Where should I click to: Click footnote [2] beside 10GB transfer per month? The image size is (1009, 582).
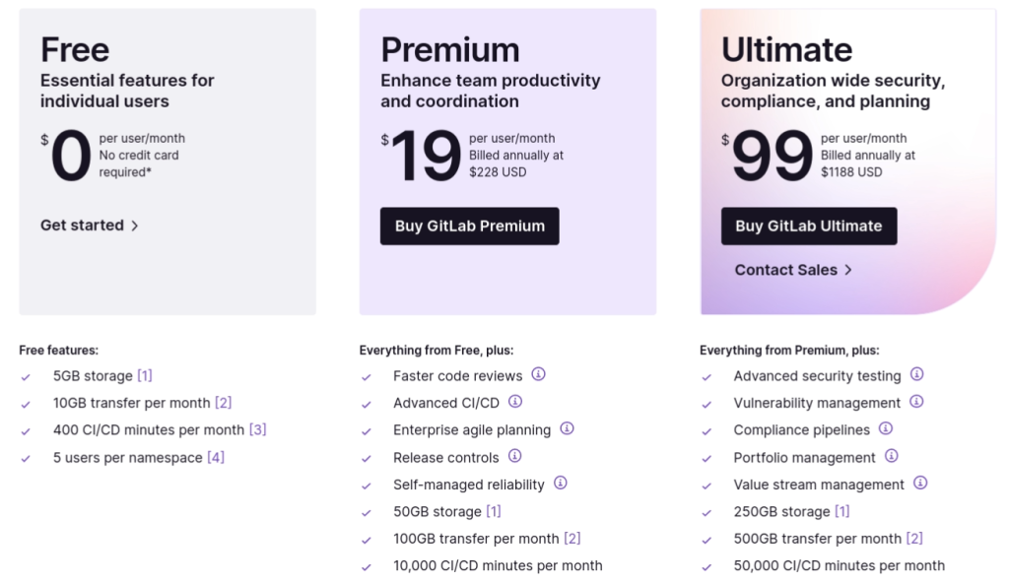(x=224, y=403)
